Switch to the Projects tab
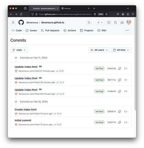The image size is (144, 148). pyautogui.click(x=87, y=30)
